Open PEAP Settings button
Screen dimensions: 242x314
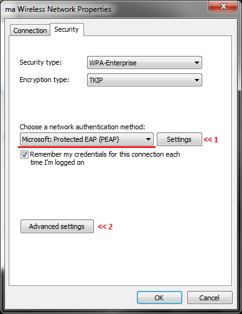tap(179, 139)
